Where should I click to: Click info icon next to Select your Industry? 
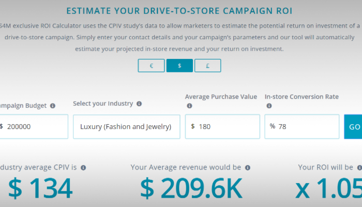coord(139,104)
